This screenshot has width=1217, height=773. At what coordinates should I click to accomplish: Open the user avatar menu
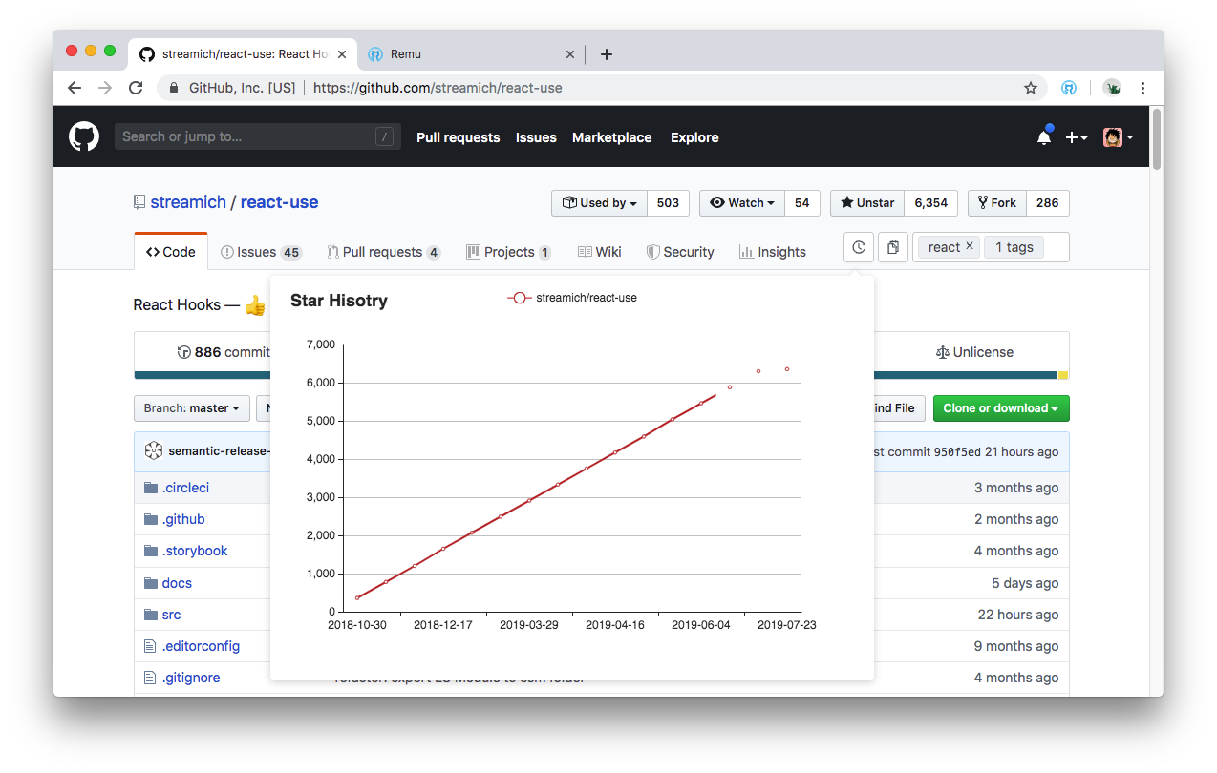1118,137
